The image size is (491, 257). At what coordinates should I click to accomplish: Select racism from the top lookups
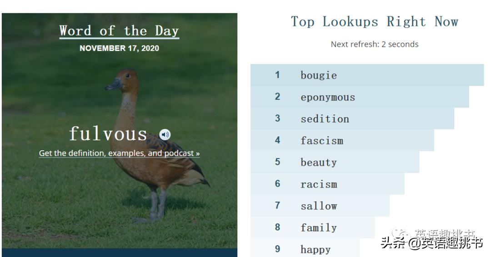[319, 184]
